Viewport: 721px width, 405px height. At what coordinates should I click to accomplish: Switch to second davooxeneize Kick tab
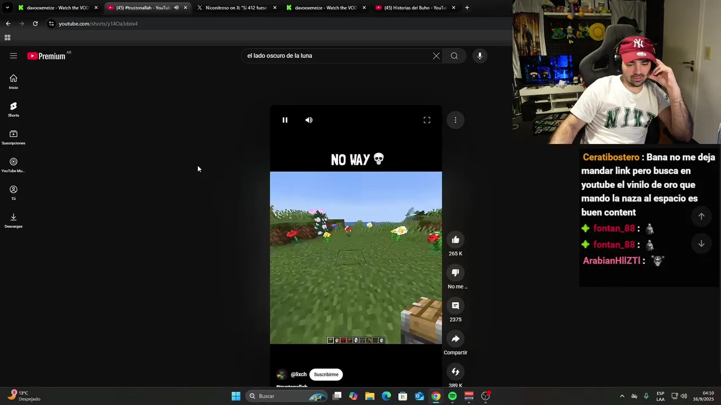pos(326,8)
